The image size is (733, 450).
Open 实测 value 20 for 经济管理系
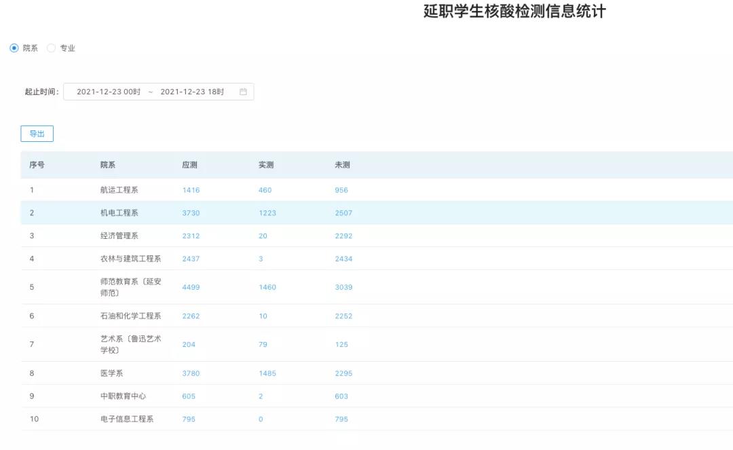coord(263,236)
